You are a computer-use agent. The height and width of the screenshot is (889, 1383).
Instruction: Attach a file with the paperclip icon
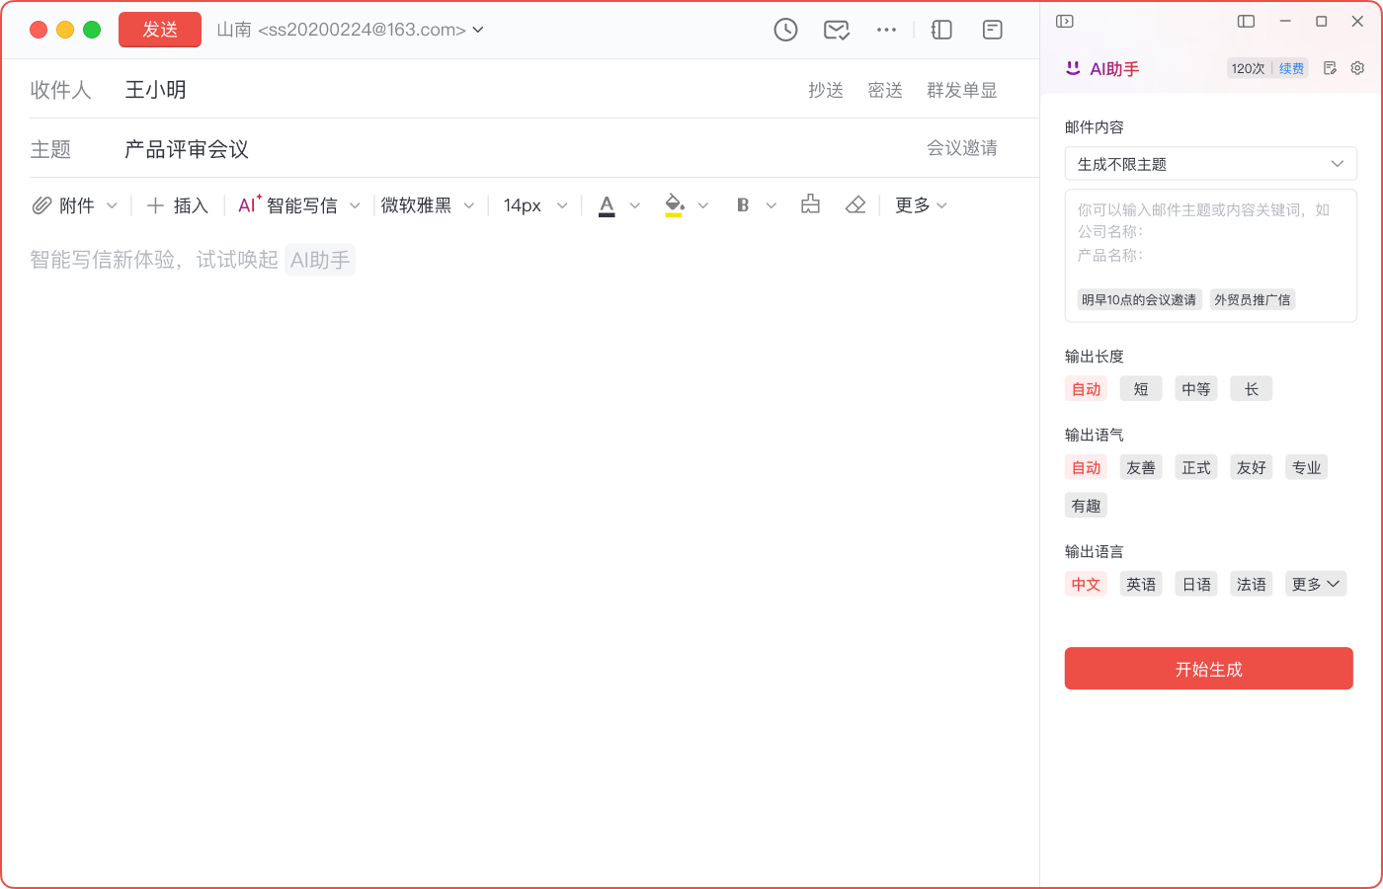(42, 204)
